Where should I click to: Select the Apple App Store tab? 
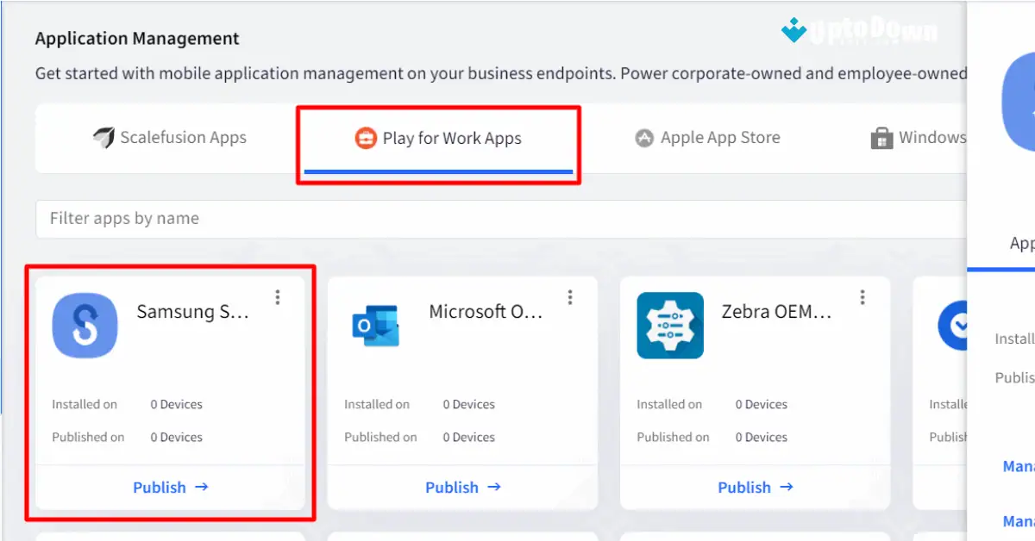point(719,137)
